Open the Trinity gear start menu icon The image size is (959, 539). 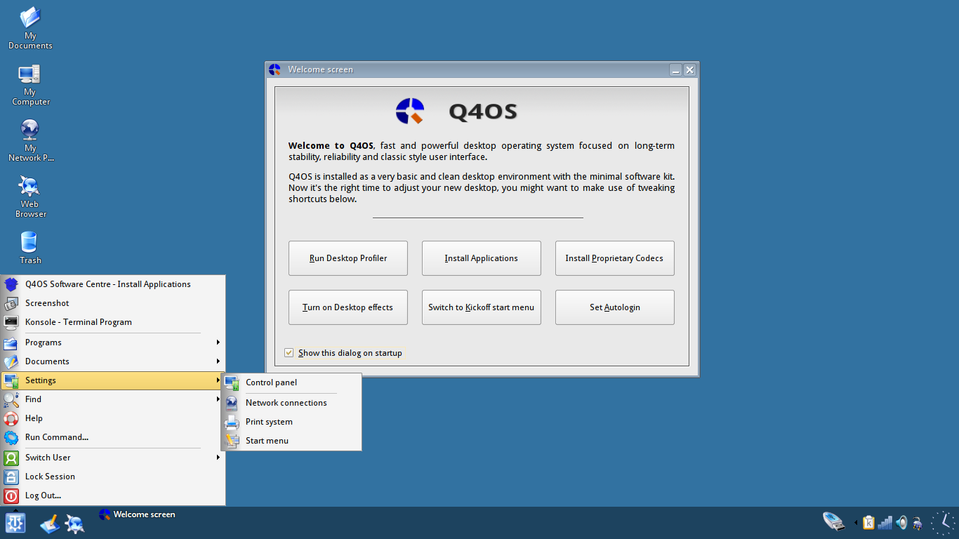(15, 523)
